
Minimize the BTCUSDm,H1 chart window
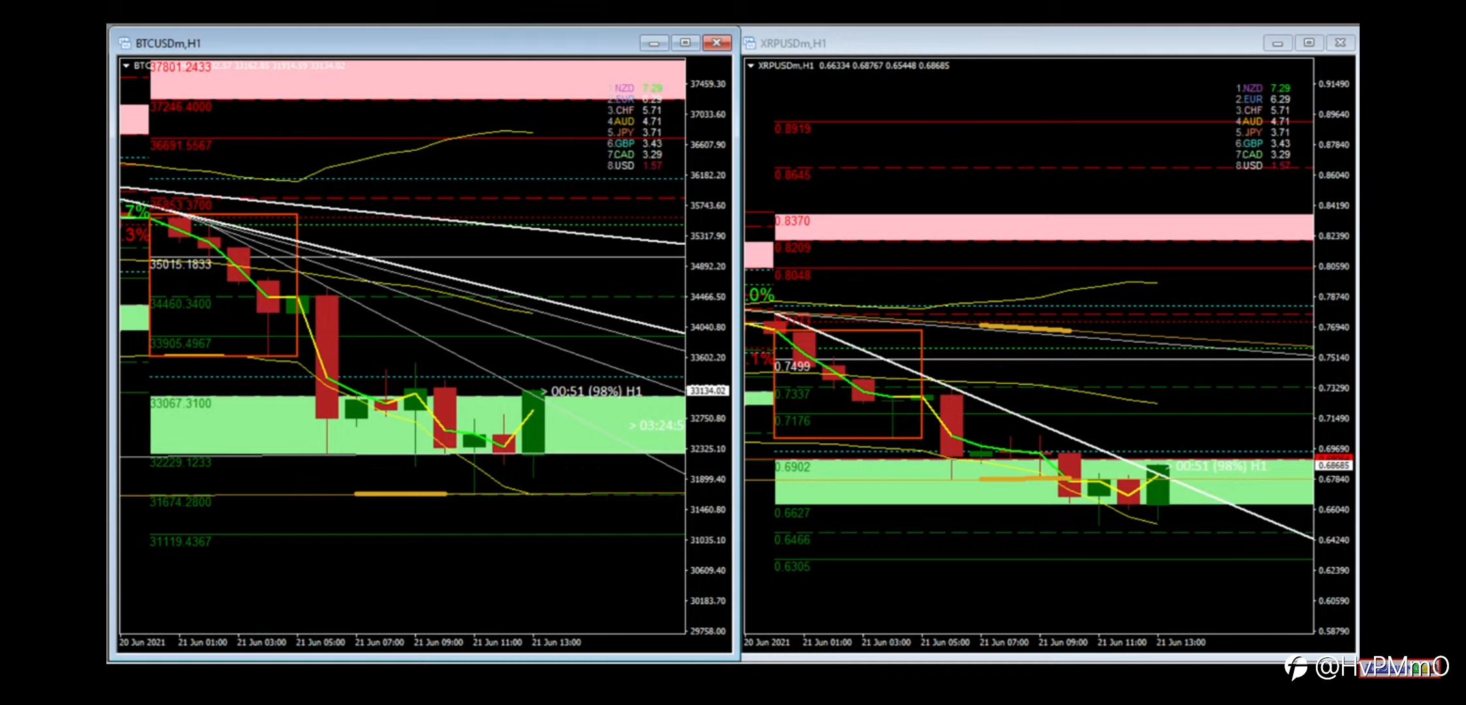654,43
